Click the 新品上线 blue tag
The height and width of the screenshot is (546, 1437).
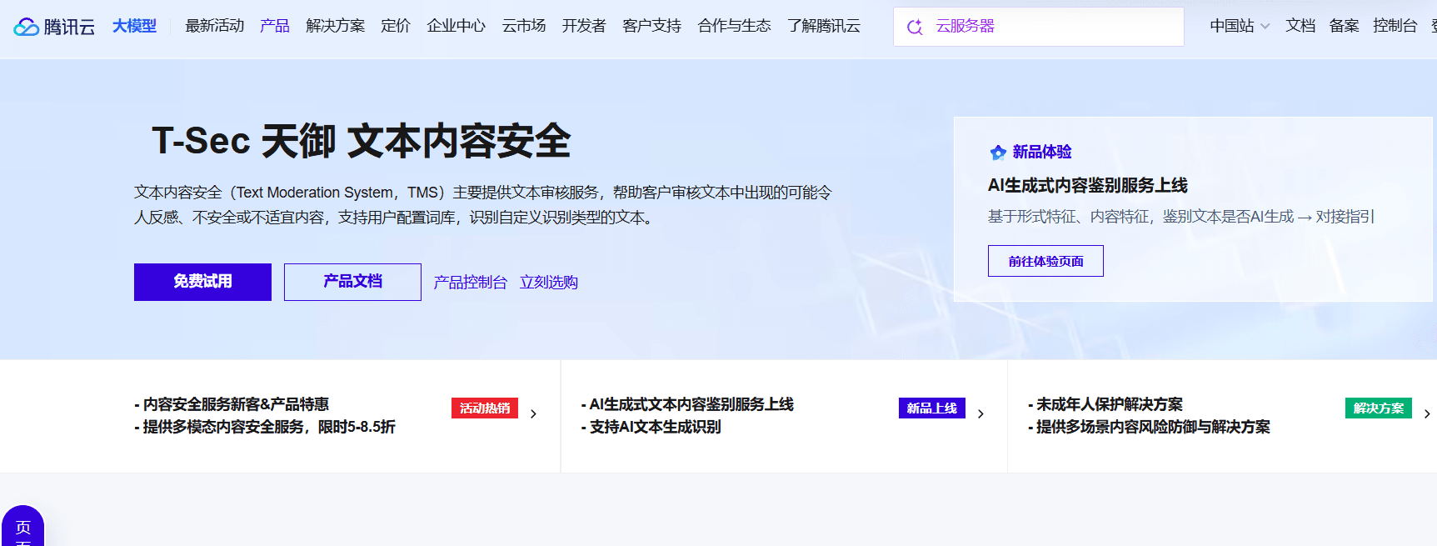coord(932,408)
